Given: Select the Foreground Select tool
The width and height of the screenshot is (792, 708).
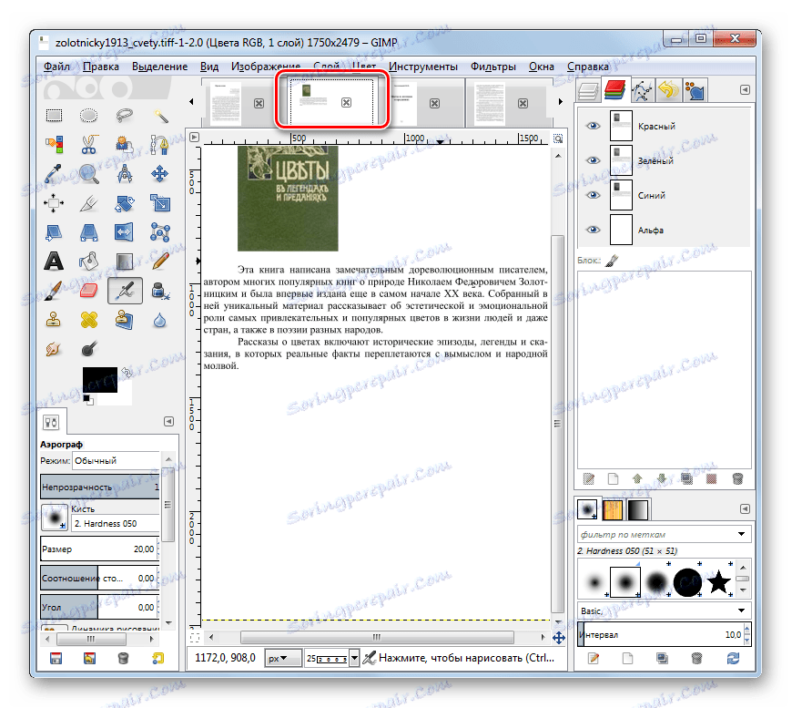Looking at the screenshot, I should point(124,145).
